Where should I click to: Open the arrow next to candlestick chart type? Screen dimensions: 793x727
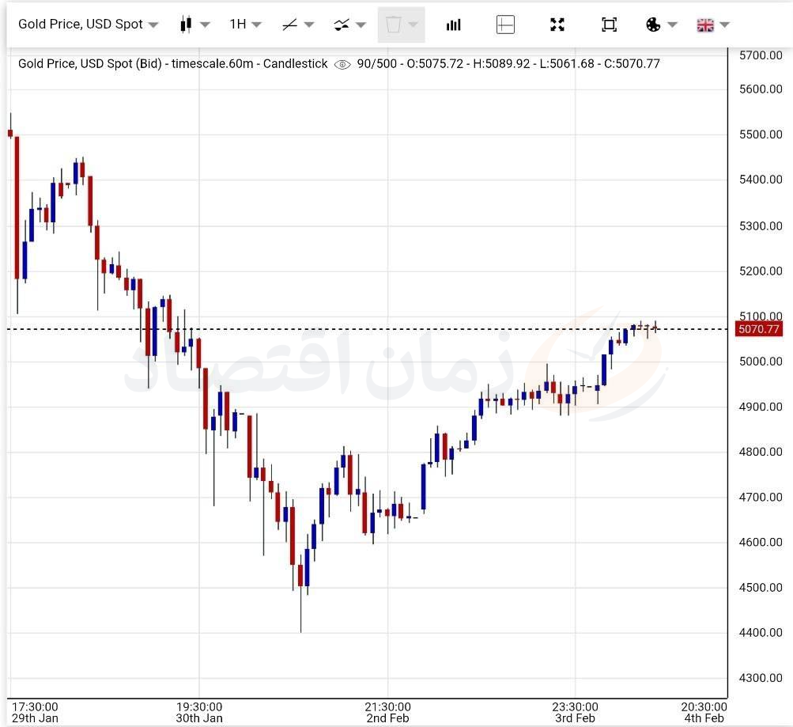205,25
